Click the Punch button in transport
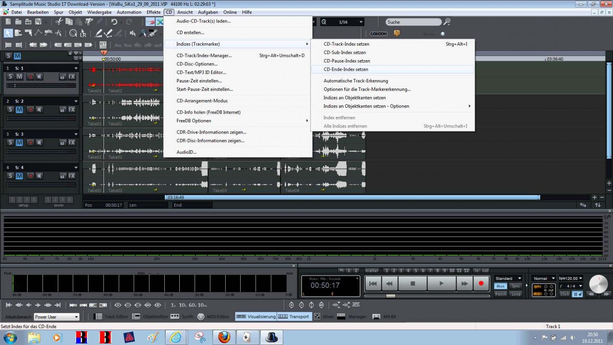Viewport: 613px width, 345px height. click(501, 294)
